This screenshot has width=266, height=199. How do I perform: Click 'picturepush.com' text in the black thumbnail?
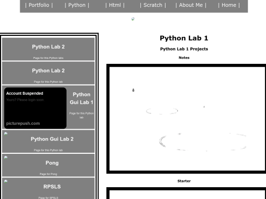[x=23, y=123]
